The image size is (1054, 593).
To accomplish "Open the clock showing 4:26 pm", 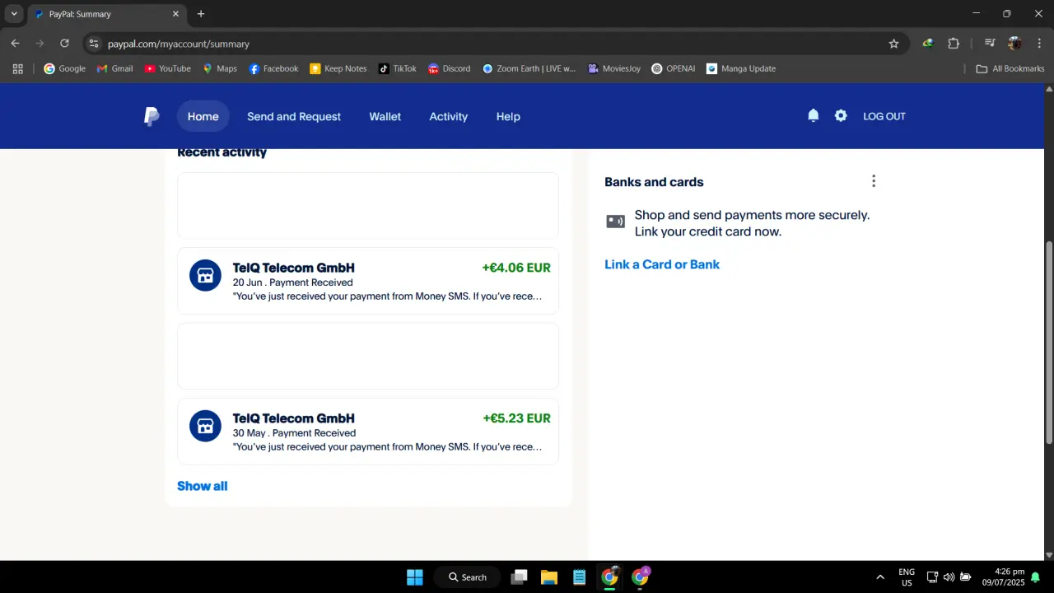I will click(x=1003, y=577).
